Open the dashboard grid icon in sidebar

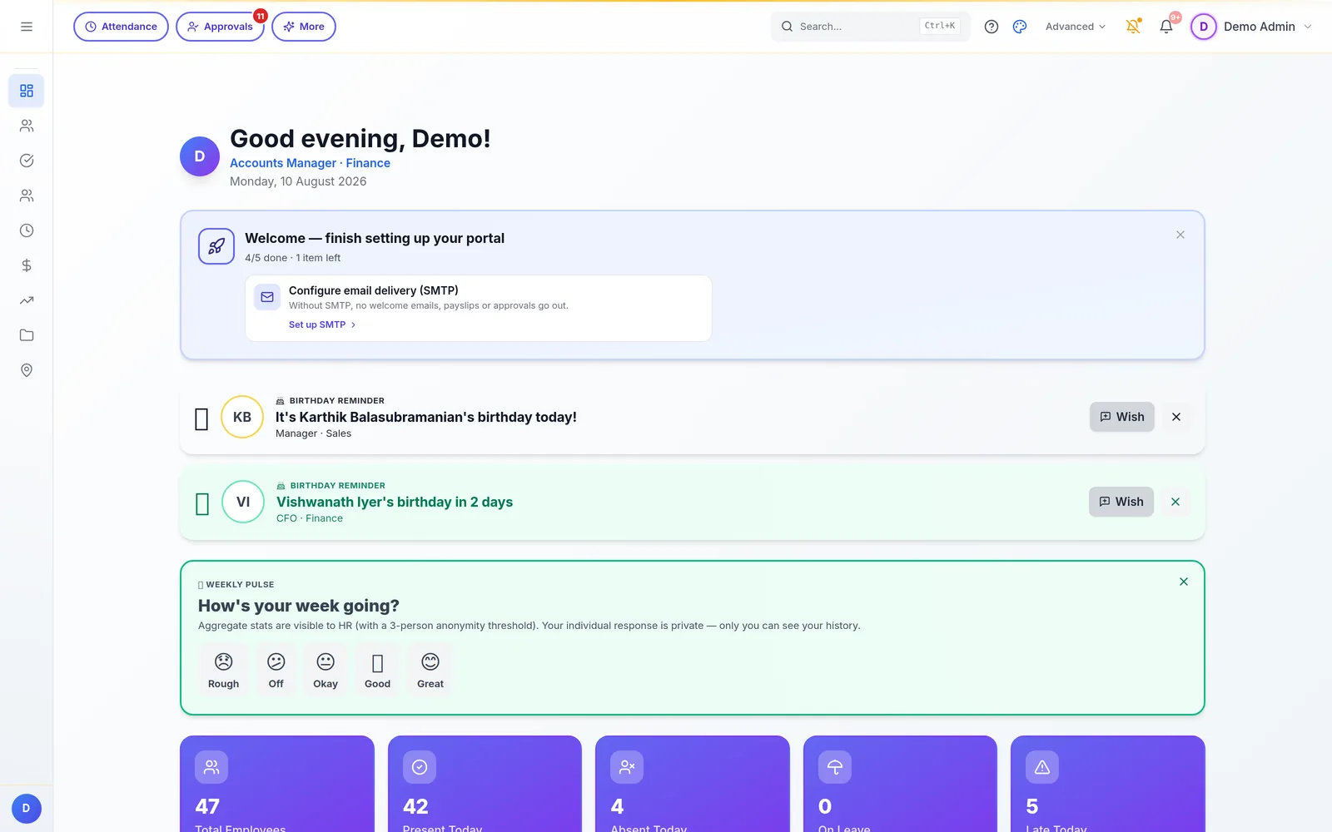tap(27, 91)
